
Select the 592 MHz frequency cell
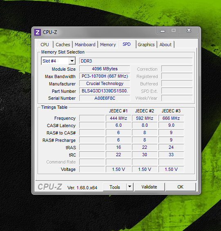[x=145, y=118]
